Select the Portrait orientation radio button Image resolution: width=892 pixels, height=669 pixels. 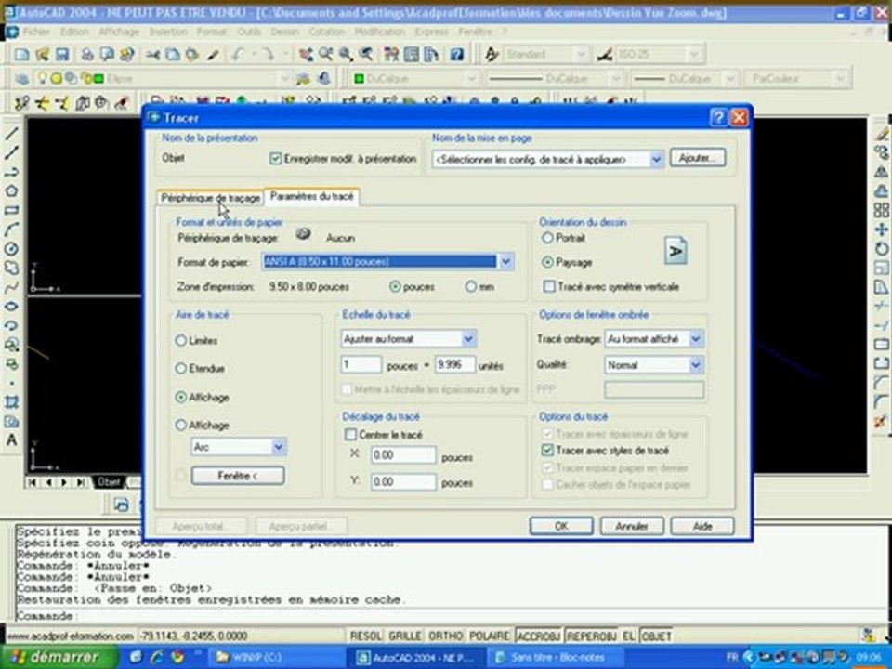[x=547, y=238]
